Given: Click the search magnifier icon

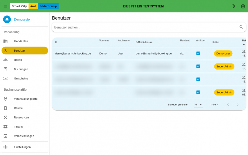Looking at the screenshot, I should point(241,27).
